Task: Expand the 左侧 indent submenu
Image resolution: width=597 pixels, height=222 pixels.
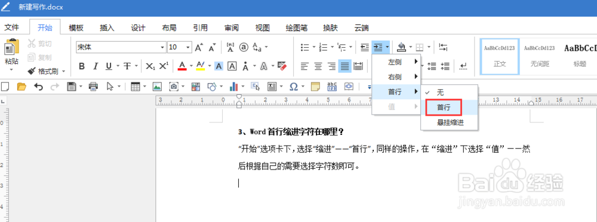Action: click(x=396, y=61)
